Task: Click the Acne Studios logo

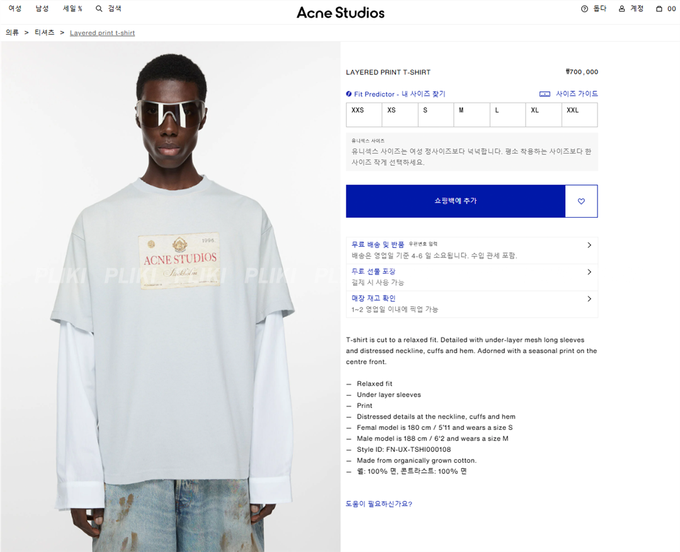Action: [341, 13]
